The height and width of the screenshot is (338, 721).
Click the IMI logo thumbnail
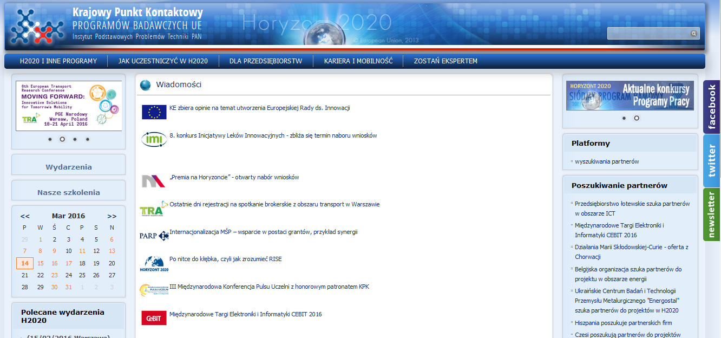click(154, 139)
